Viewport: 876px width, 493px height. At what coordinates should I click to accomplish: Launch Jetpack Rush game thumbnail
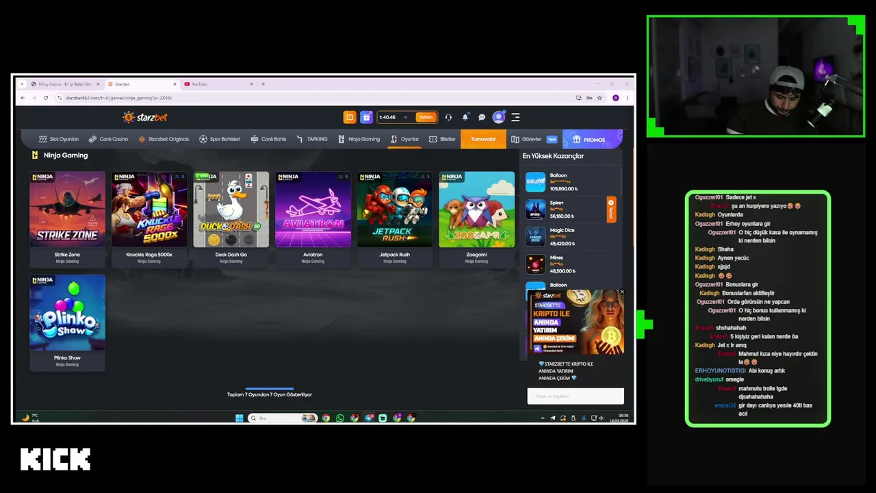pos(395,210)
